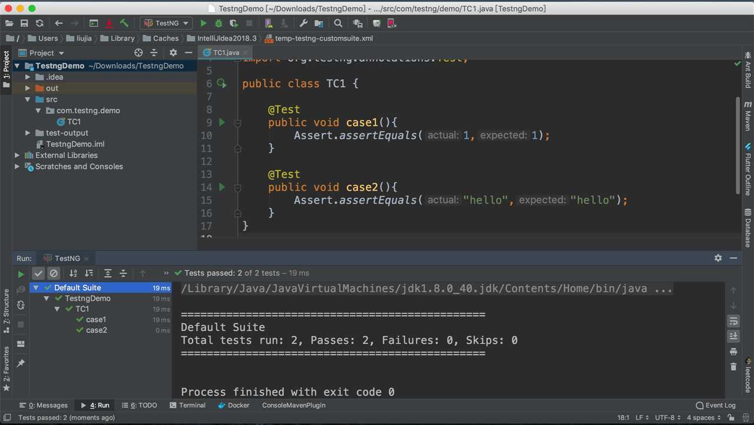Pin the Run tab with pin icon

(21, 363)
